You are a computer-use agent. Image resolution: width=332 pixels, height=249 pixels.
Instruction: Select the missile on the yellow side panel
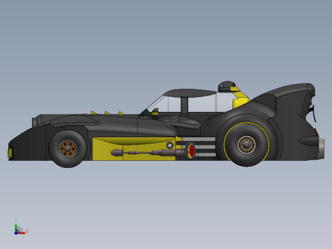pos(148,153)
